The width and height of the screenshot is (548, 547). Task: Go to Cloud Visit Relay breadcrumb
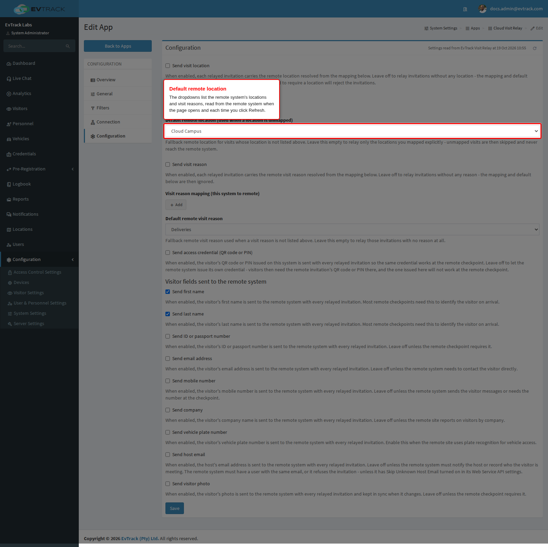(505, 28)
